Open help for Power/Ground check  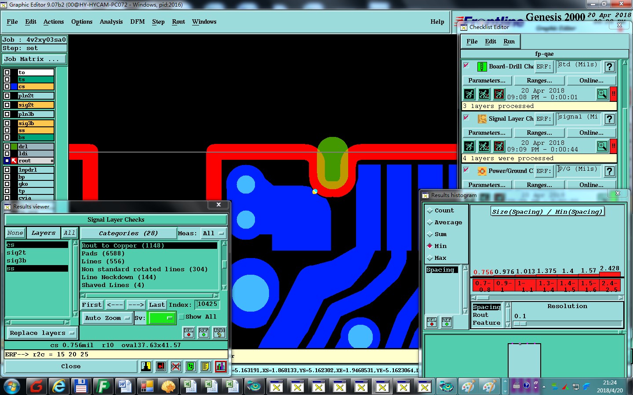point(609,171)
